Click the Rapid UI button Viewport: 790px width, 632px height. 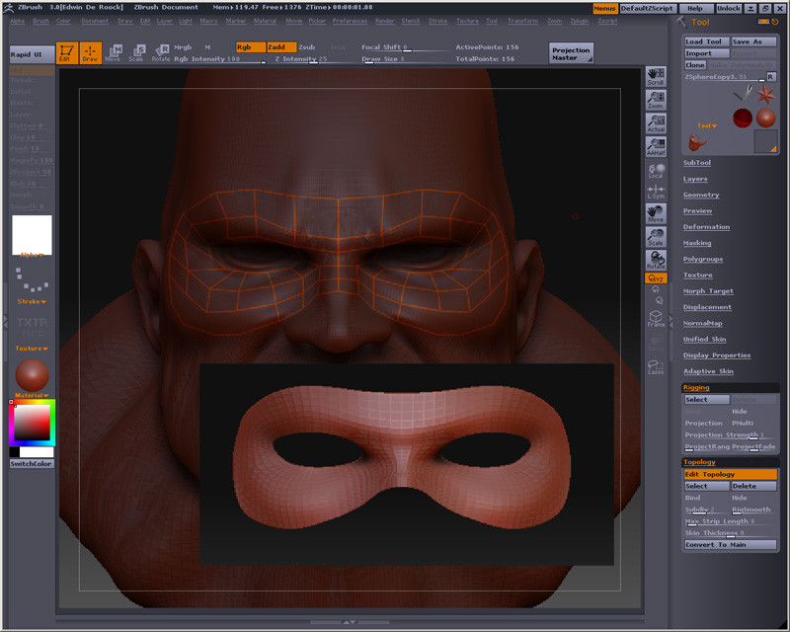click(32, 54)
